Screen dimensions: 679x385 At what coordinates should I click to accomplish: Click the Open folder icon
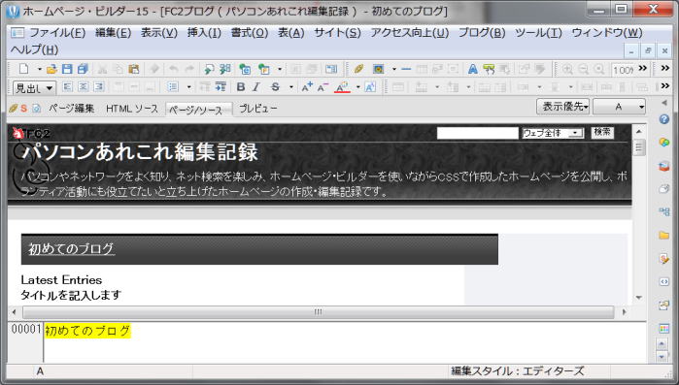(x=51, y=69)
